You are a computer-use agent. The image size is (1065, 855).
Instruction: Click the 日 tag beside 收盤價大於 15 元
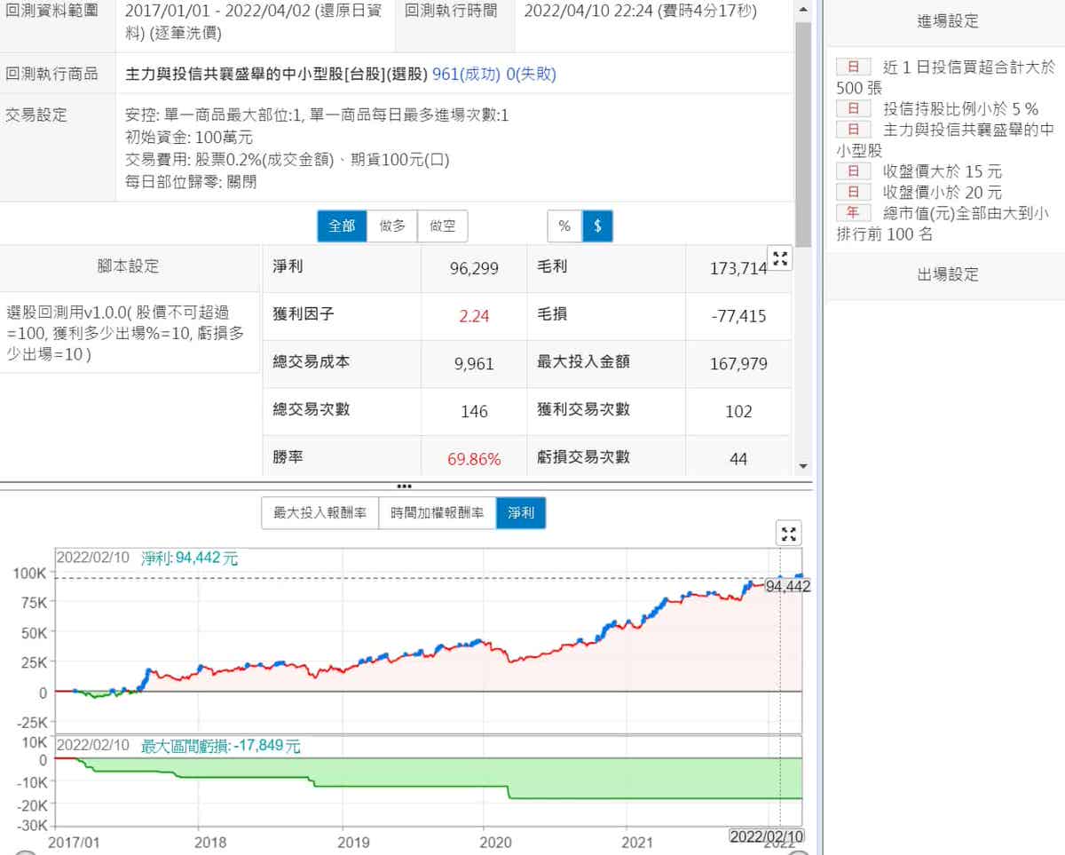(x=854, y=171)
